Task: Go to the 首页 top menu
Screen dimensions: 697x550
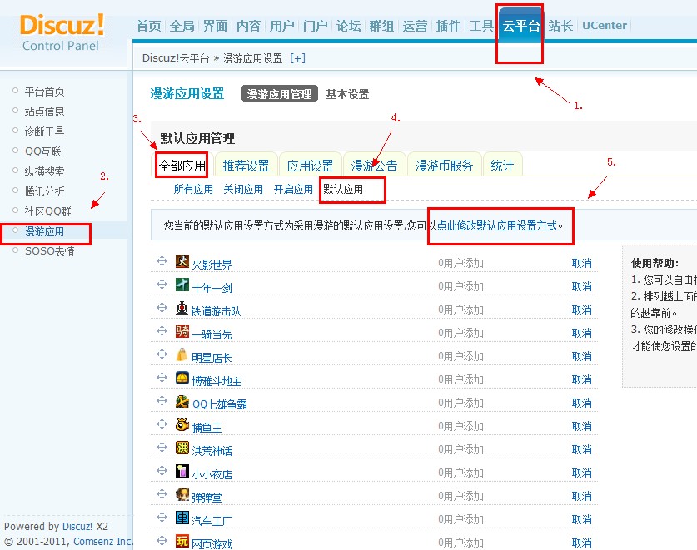Action: tap(148, 26)
